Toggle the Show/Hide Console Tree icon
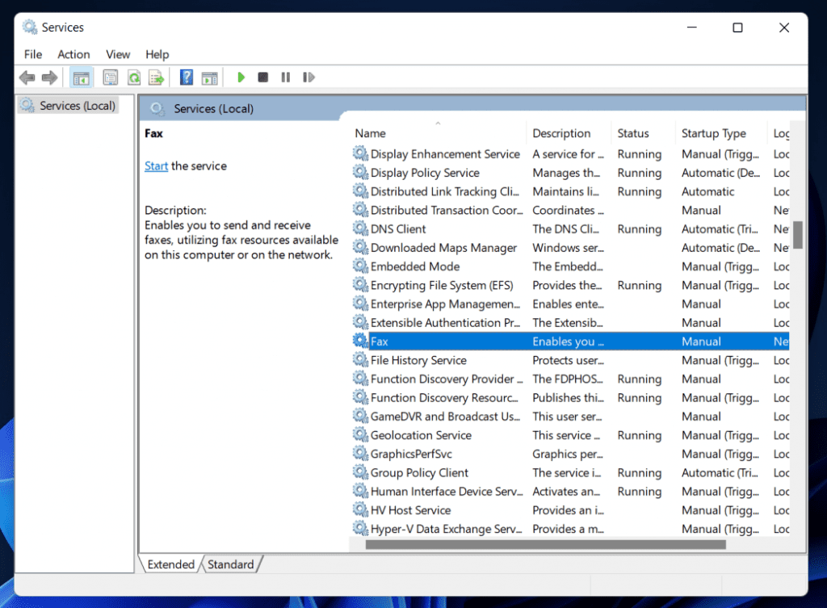 point(81,77)
